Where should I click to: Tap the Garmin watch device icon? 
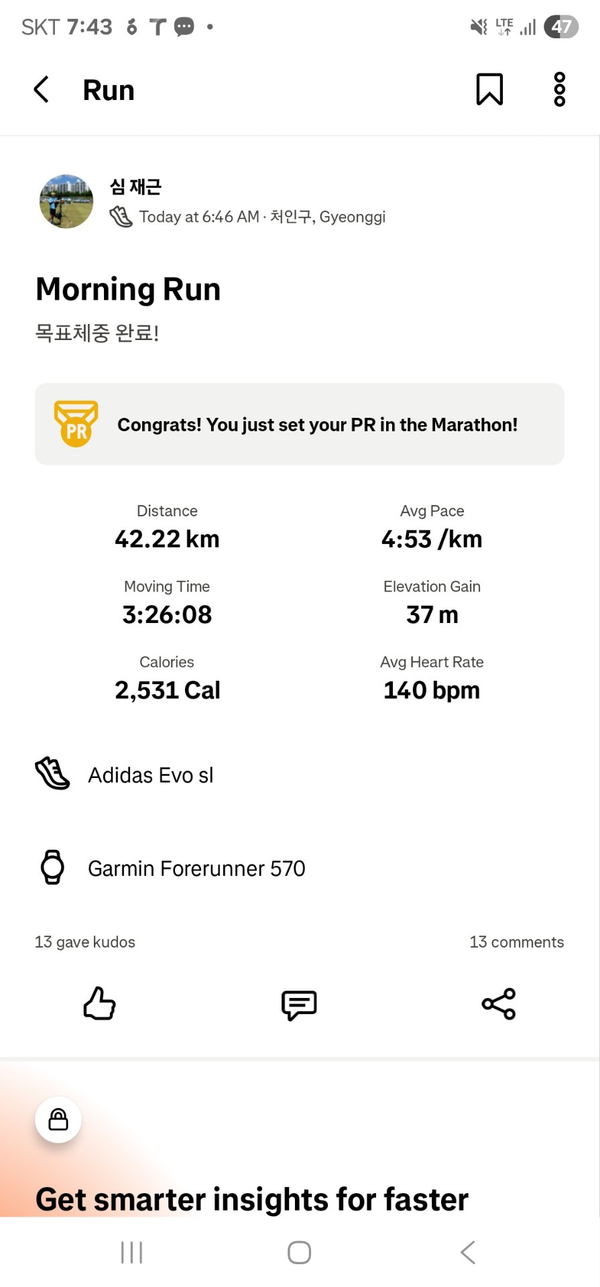52,867
